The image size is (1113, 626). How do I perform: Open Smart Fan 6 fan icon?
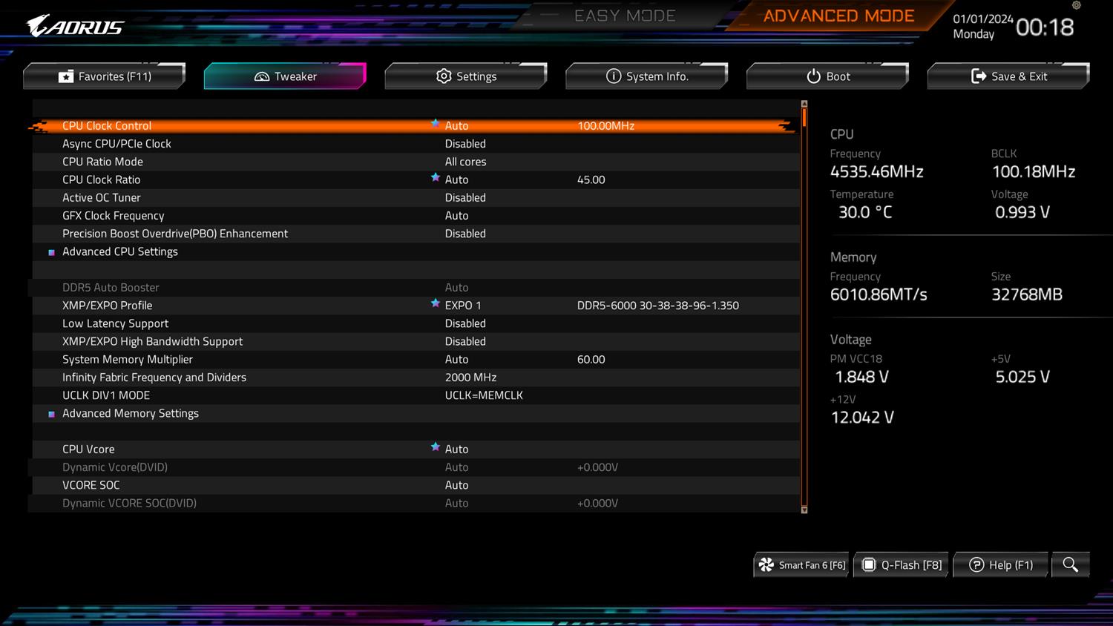(766, 565)
